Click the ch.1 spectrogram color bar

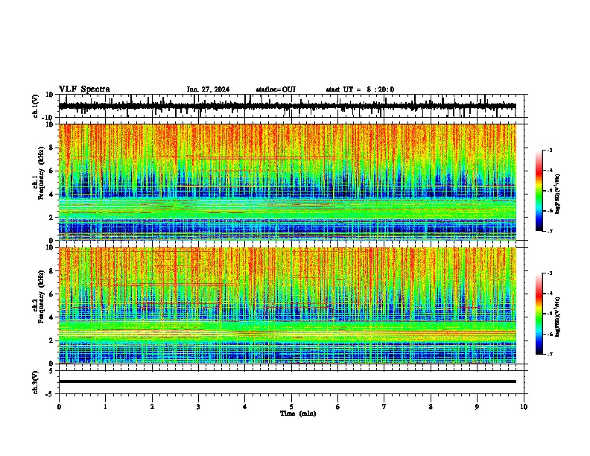click(x=539, y=191)
